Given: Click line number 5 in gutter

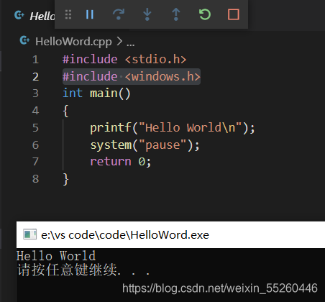Looking at the screenshot, I should pos(35,127).
